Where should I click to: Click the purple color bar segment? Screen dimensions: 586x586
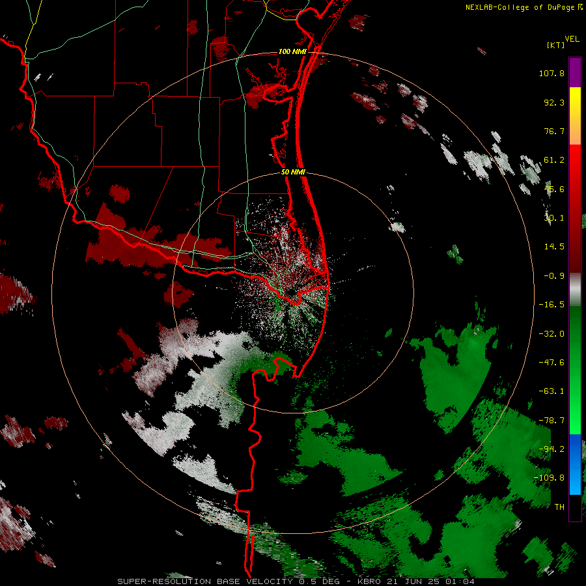575,72
